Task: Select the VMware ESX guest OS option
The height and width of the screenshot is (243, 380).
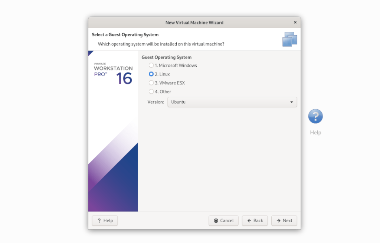Action: pos(151,83)
